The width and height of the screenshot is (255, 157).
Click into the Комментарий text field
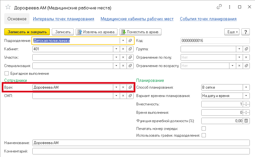coord(141,151)
